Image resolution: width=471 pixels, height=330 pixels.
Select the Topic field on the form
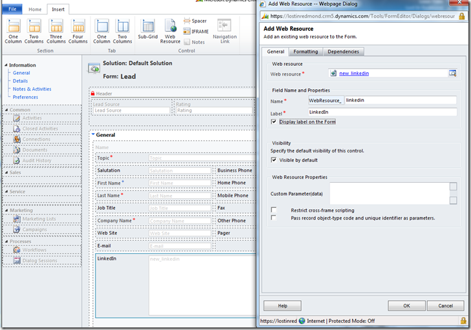click(176, 158)
